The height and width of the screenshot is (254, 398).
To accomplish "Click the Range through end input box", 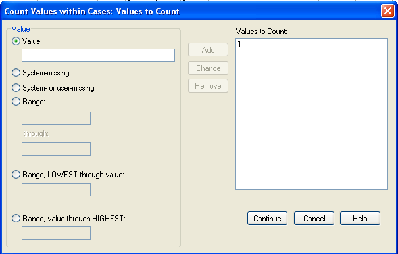I will [x=56, y=149].
